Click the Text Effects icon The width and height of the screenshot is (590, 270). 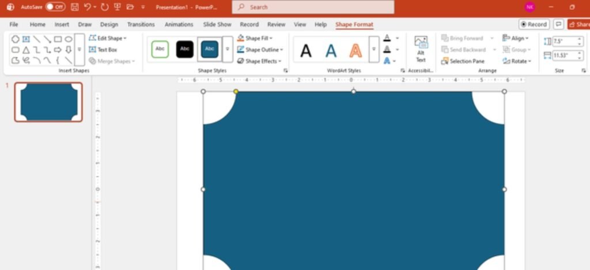(387, 61)
